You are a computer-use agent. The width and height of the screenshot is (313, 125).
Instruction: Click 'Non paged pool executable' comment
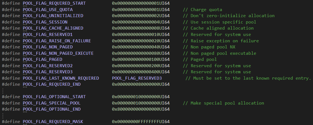tap(220, 53)
